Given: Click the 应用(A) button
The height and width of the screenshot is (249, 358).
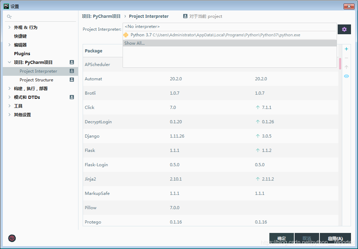Looking at the screenshot, I should (x=335, y=238).
